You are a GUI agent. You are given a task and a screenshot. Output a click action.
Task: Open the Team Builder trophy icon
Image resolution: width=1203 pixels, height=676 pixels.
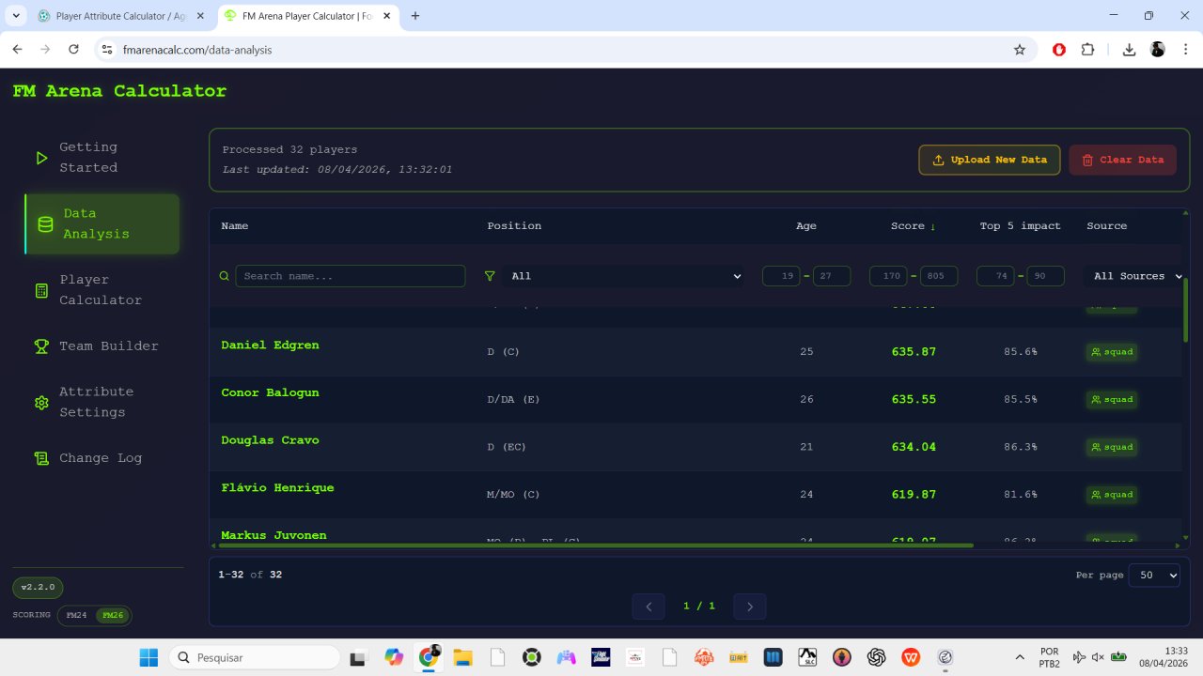point(41,346)
